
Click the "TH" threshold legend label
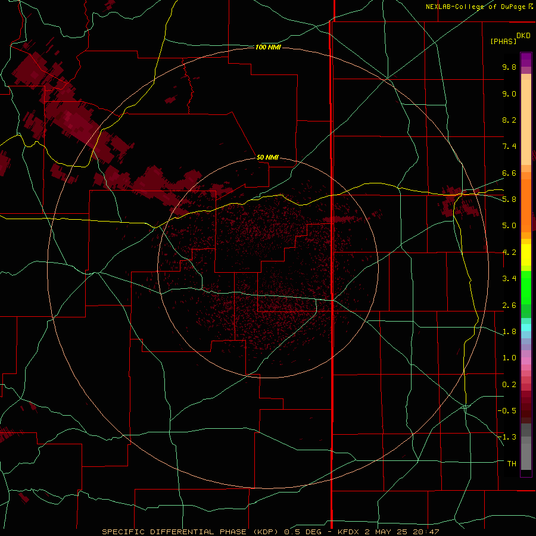(x=512, y=464)
